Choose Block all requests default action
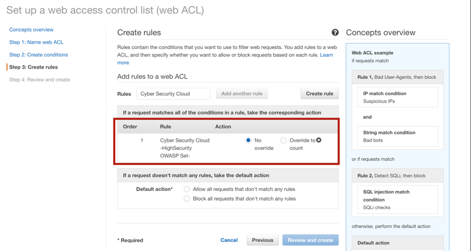The image size is (471, 251). [x=187, y=199]
